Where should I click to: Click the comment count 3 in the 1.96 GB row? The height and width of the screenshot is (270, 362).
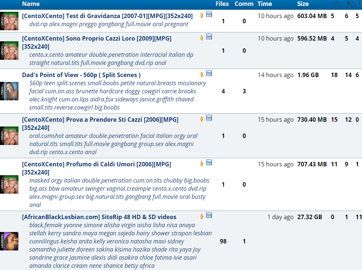(244, 91)
